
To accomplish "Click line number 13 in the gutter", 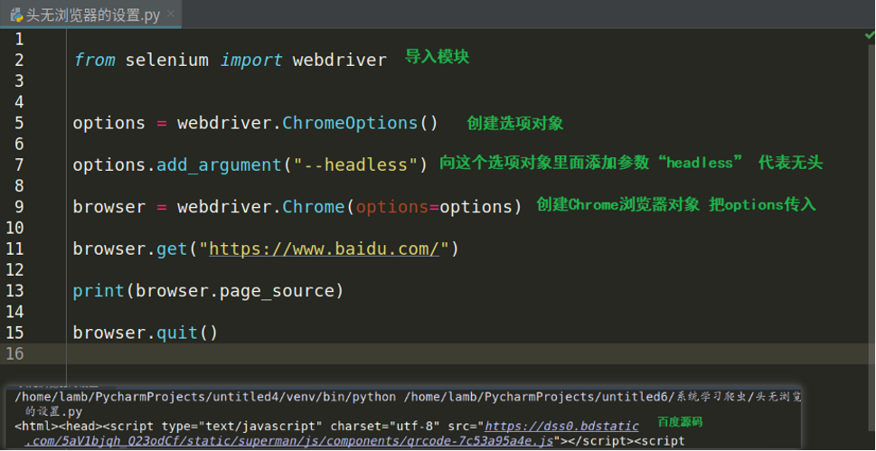I will tap(15, 291).
